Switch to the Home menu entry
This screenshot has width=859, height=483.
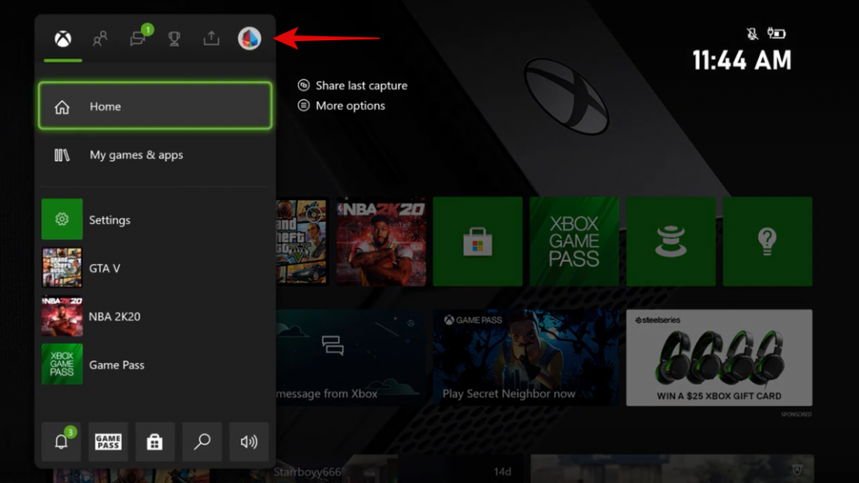click(x=117, y=106)
